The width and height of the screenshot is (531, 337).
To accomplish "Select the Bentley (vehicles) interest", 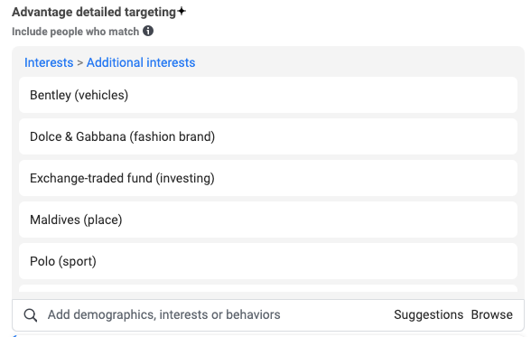I will tap(268, 95).
